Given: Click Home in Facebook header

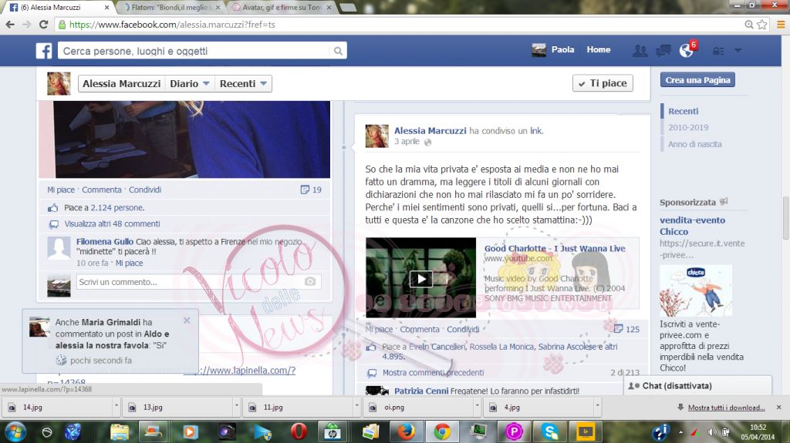Looking at the screenshot, I should (x=599, y=50).
